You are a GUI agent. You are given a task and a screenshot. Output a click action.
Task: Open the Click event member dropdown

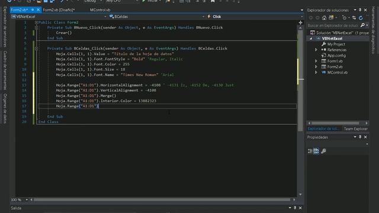(x=301, y=17)
